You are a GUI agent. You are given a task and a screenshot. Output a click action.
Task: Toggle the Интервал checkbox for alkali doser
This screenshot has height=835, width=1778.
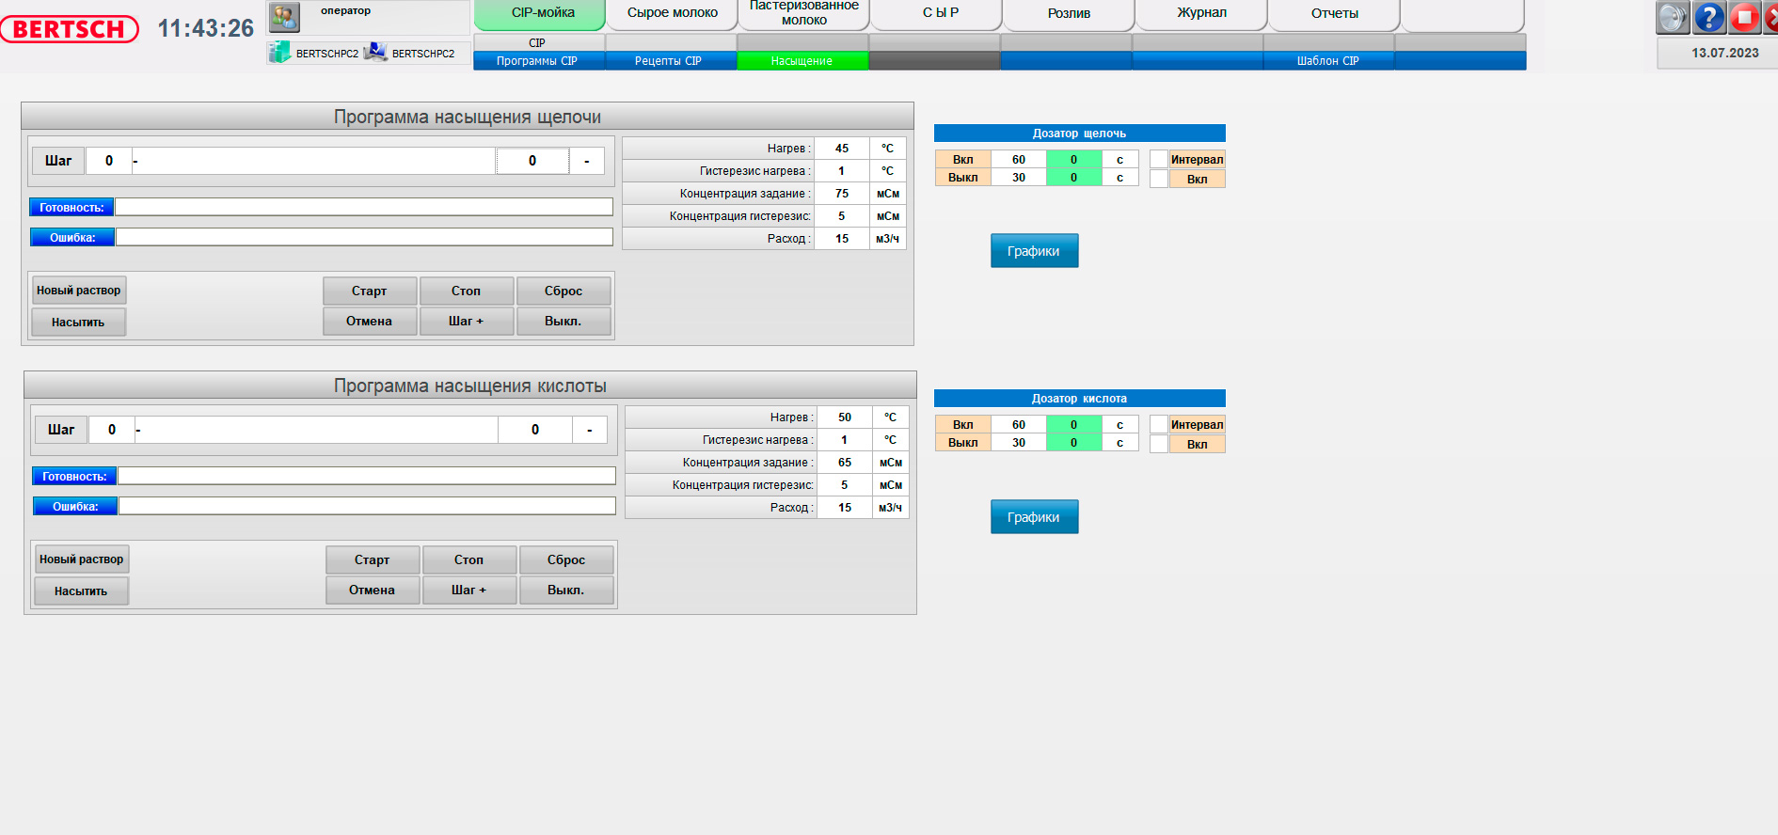1159,159
